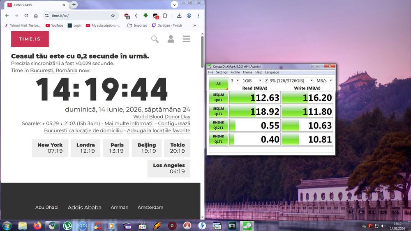411x231 pixels.
Task: Open Firefox from the taskbar
Action: click(37, 226)
